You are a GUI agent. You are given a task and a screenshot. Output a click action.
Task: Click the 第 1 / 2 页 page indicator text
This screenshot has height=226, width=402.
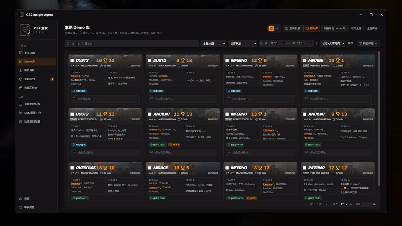pos(316,204)
